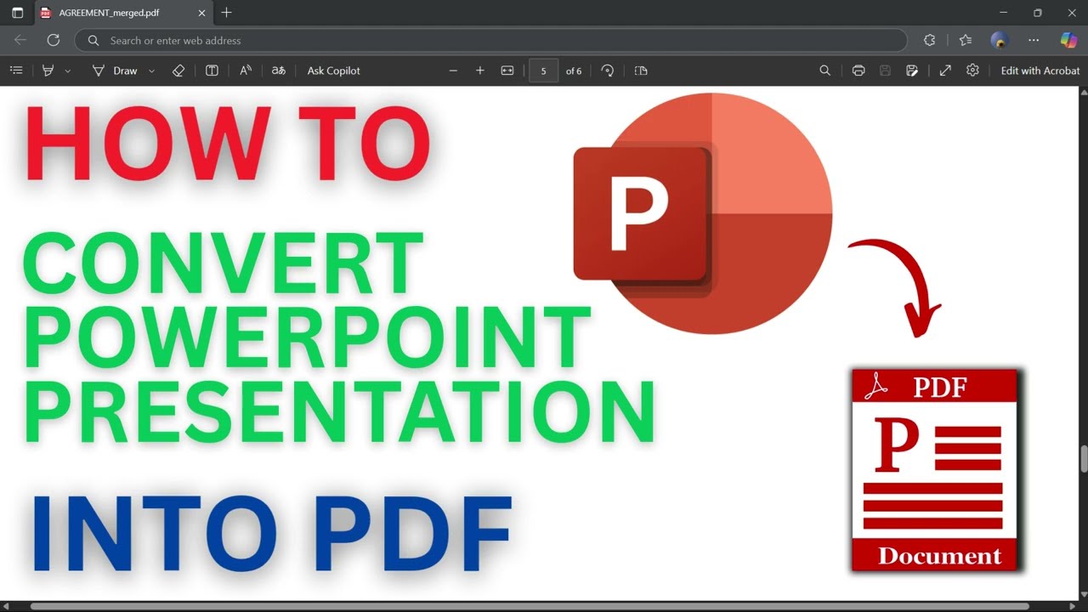1088x612 pixels.
Task: Click the horizontal scrollbar at bottom
Action: point(530,607)
